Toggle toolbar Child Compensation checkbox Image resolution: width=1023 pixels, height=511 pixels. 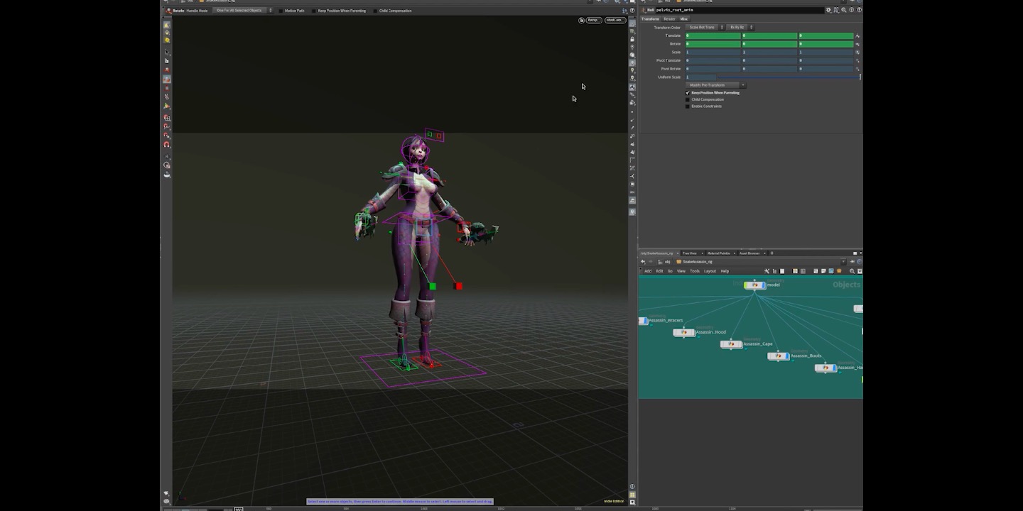pos(374,11)
